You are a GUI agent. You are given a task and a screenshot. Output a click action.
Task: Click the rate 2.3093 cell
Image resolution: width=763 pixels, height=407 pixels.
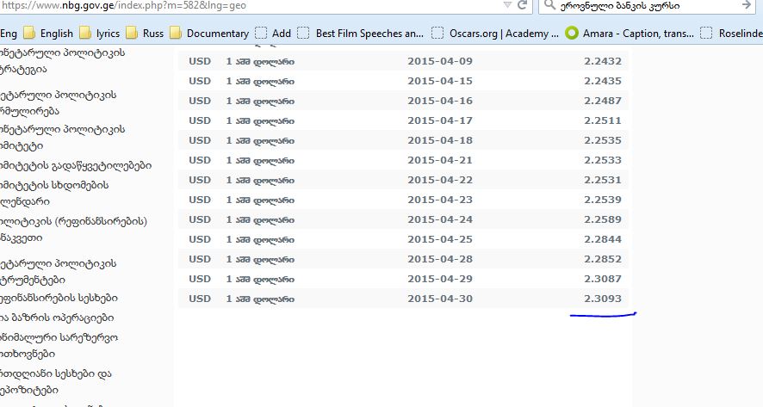(603, 299)
